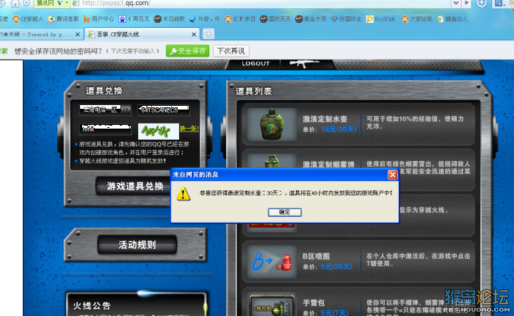This screenshot has height=316, width=514.
Task: Open the VirSCAN bookmark
Action: pos(381,19)
